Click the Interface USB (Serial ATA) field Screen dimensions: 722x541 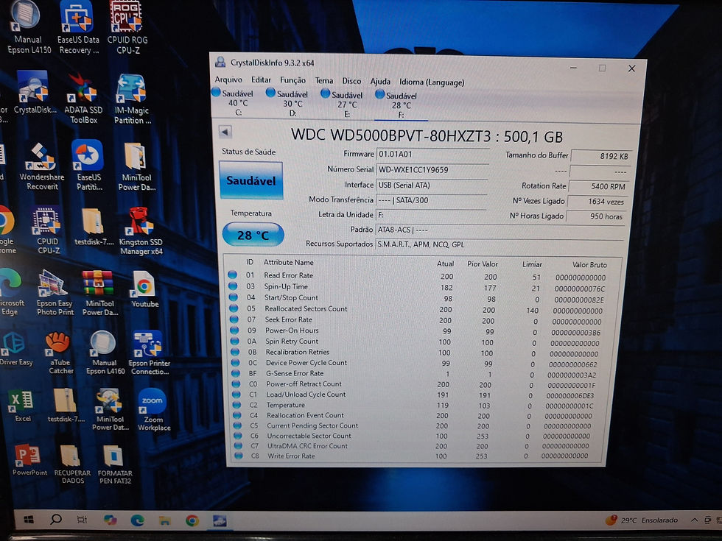pyautogui.click(x=432, y=185)
